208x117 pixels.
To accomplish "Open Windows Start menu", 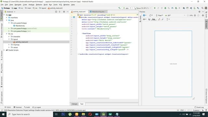I will point(3,114).
